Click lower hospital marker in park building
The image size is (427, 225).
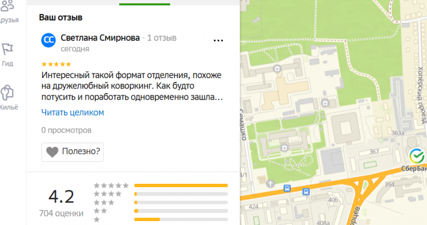pos(285,148)
